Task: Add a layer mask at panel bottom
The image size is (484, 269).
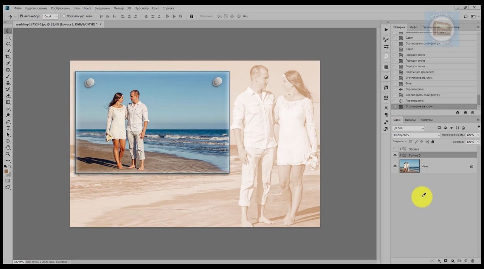Action: (445, 261)
